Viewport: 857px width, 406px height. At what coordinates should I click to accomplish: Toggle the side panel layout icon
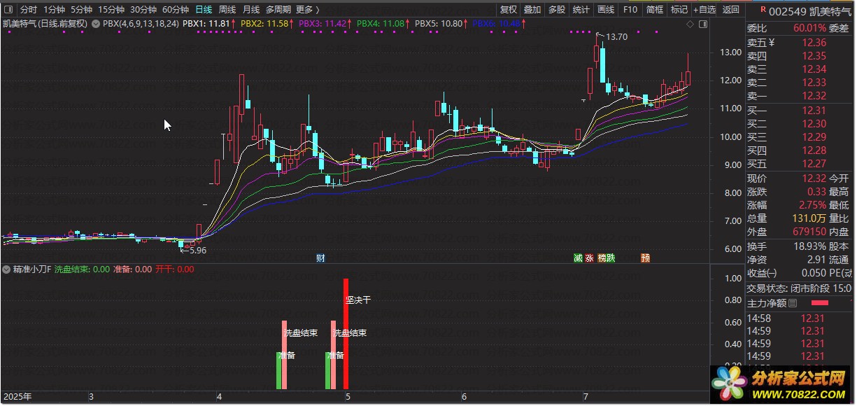tap(703, 24)
